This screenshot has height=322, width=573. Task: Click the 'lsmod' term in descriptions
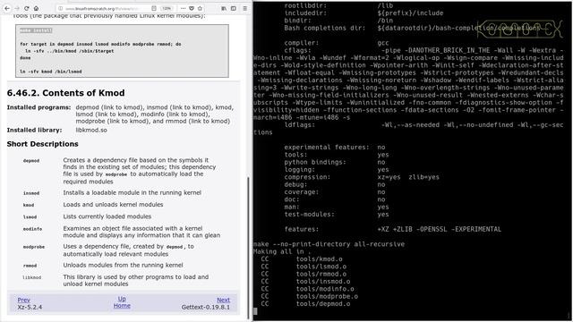pyautogui.click(x=30, y=216)
